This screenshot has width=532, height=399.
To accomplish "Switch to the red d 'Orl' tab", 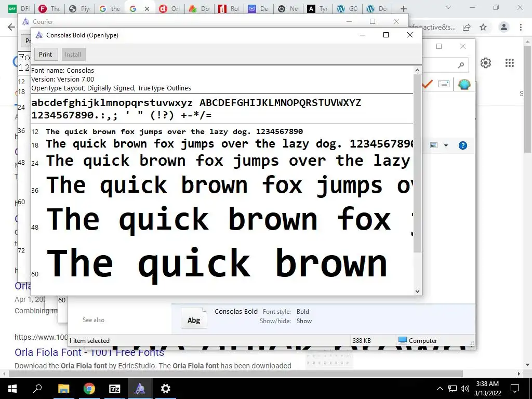I will click(169, 9).
